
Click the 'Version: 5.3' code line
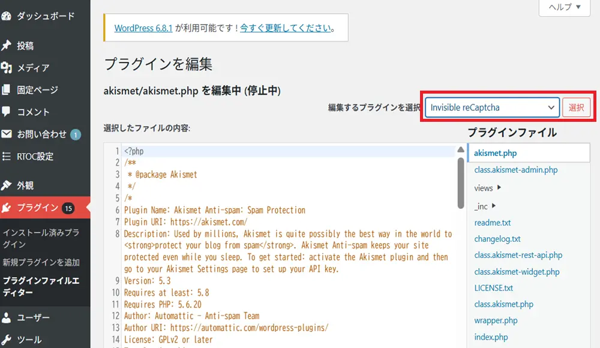click(148, 281)
